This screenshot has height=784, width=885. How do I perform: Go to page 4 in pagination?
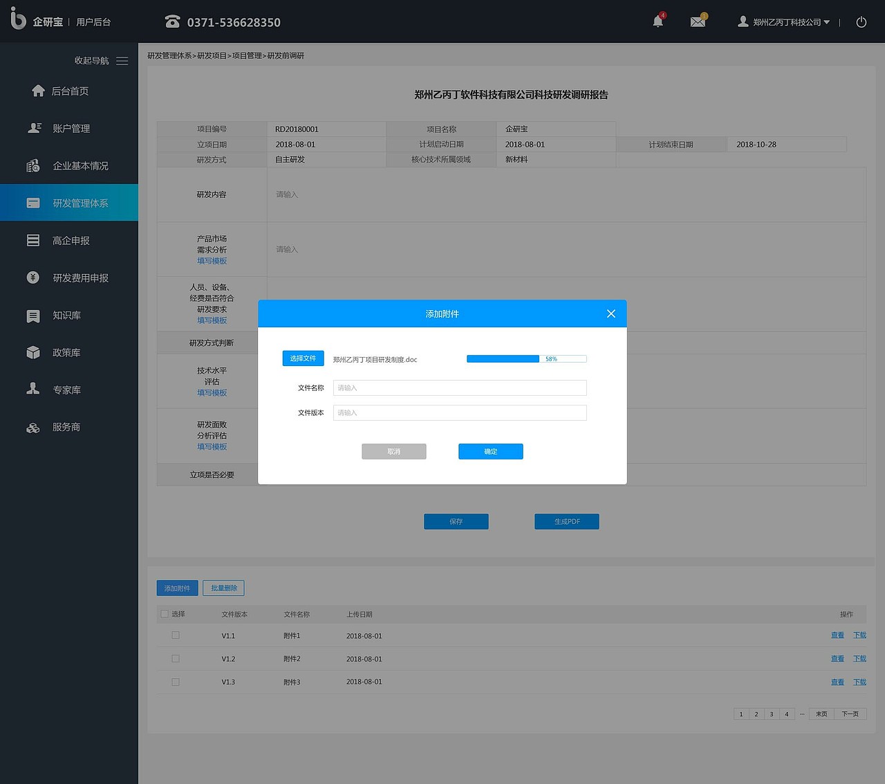pos(787,714)
